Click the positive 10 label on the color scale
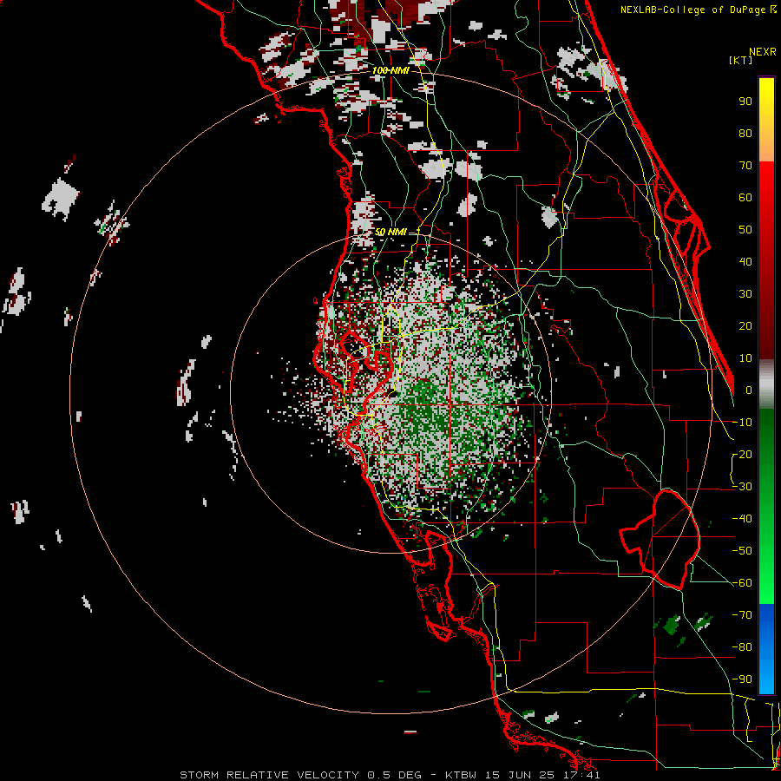The width and height of the screenshot is (781, 781). click(x=745, y=358)
